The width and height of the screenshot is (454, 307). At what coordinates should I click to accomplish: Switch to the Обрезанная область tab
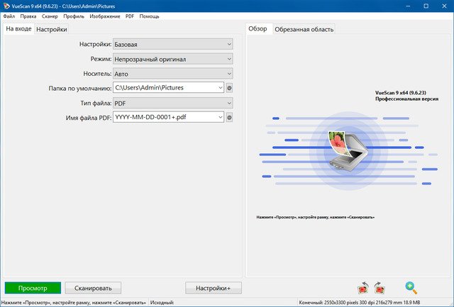(304, 29)
